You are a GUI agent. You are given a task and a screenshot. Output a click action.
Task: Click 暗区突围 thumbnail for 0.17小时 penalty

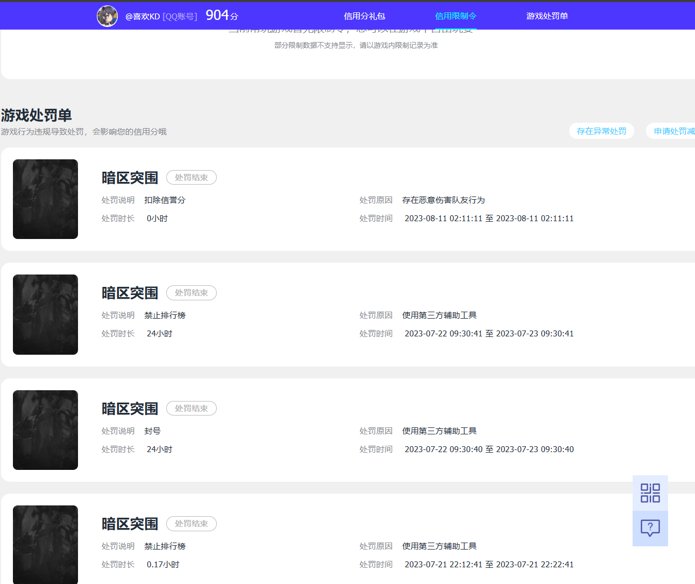click(x=45, y=544)
